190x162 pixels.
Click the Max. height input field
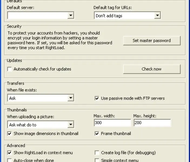pyautogui.click(x=152, y=123)
